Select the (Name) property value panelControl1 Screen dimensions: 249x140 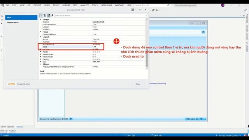click(98, 22)
